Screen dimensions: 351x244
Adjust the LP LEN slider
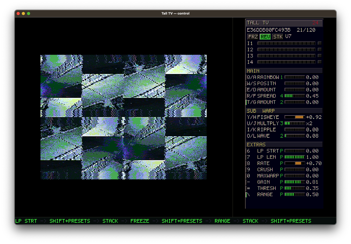coord(295,157)
